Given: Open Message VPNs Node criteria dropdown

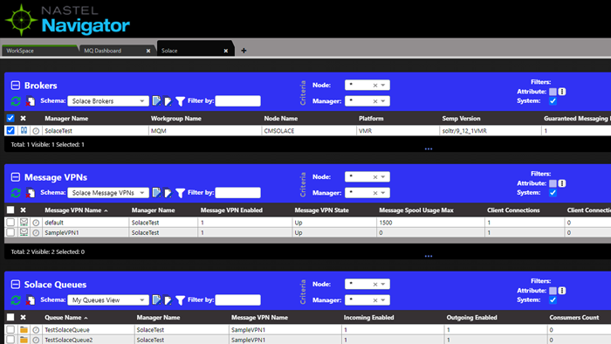Looking at the screenshot, I should tap(367, 177).
